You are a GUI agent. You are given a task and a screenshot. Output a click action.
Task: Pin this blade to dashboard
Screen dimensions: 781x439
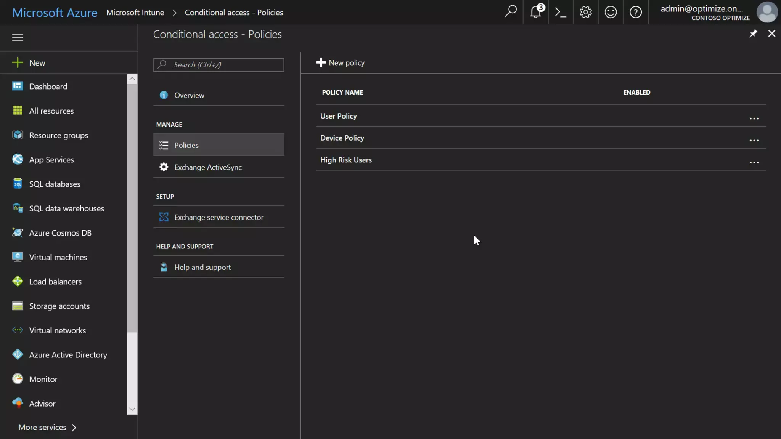coord(753,34)
